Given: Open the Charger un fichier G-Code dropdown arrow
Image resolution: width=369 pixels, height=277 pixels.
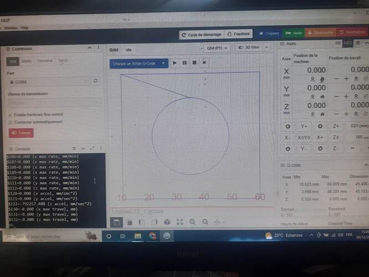Looking at the screenshot, I should 163,63.
